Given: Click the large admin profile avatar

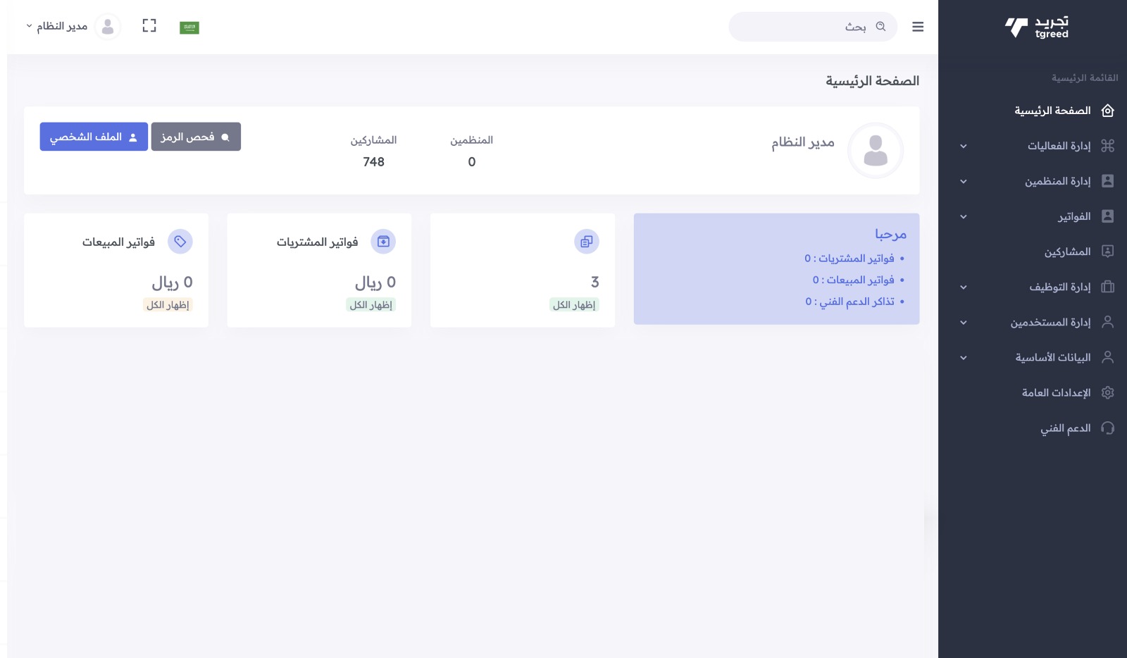Looking at the screenshot, I should click(x=876, y=150).
